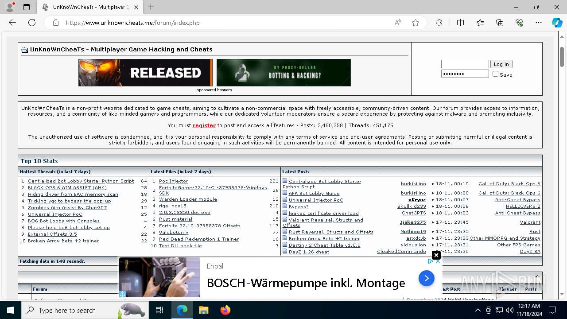Add this page to favorites star icon
This screenshot has width=567, height=319.
[416, 23]
